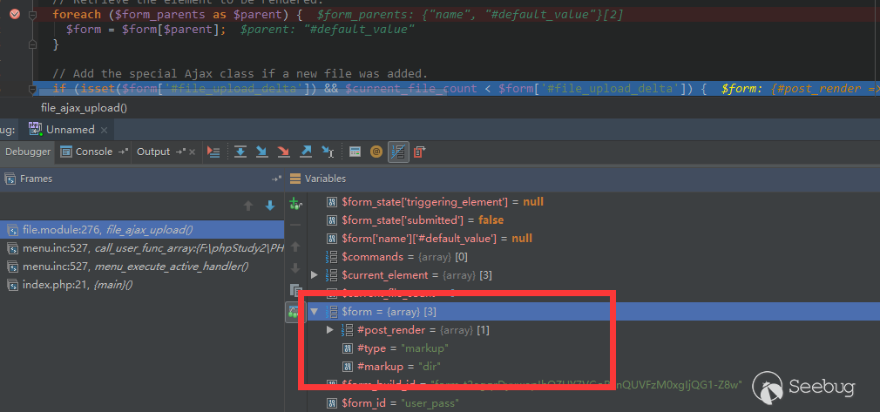Click the Step Out icon
The height and width of the screenshot is (412, 880).
tap(306, 152)
